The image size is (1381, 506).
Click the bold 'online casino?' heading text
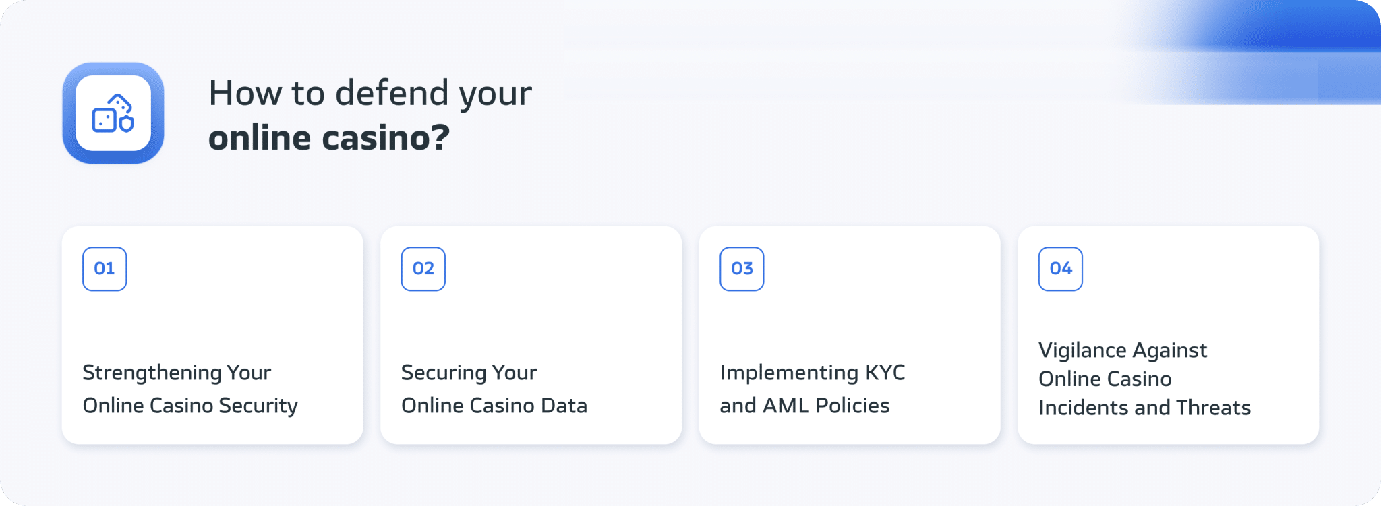pyautogui.click(x=329, y=138)
